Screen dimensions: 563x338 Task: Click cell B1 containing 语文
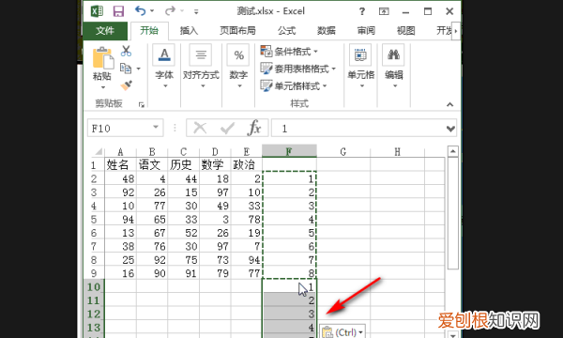pos(152,165)
